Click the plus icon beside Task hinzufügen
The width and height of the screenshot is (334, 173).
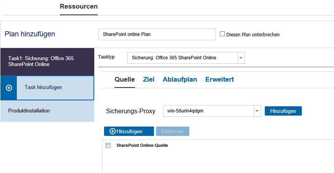point(9,87)
